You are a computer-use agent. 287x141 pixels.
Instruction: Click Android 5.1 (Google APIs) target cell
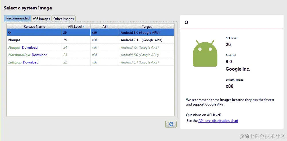click(x=147, y=62)
